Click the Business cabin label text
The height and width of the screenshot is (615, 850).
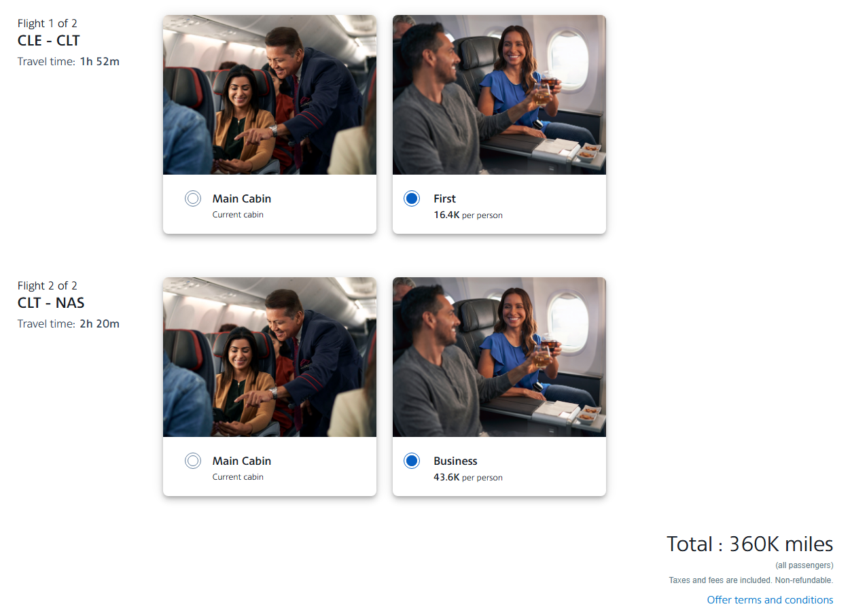pyautogui.click(x=455, y=461)
